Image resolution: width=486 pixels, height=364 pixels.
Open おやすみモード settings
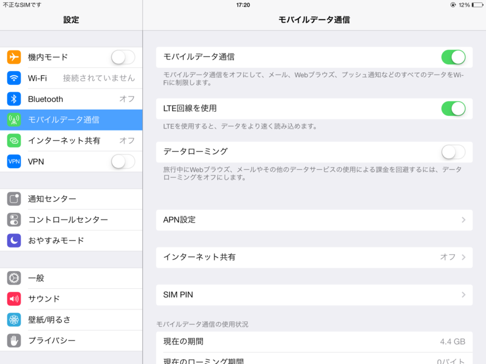pyautogui.click(x=71, y=240)
